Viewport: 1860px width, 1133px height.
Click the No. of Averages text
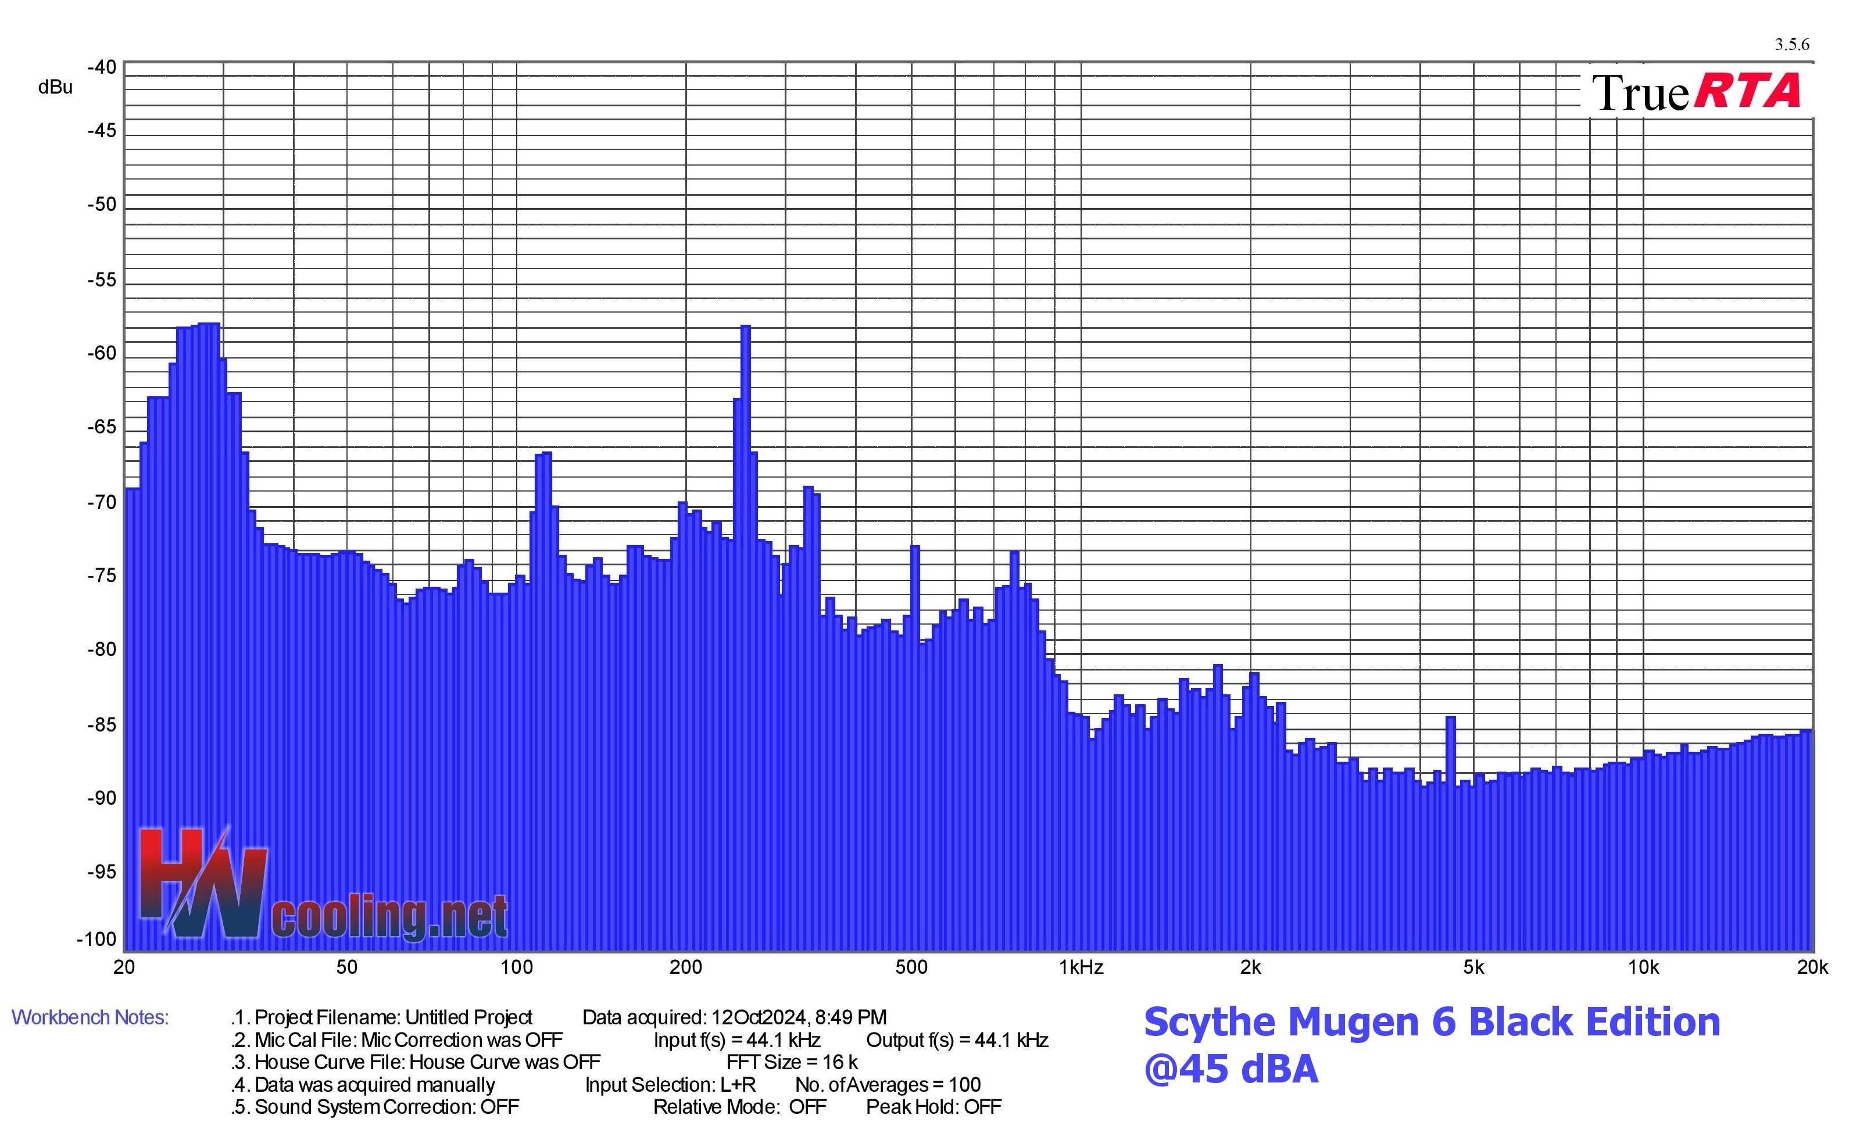point(888,1085)
